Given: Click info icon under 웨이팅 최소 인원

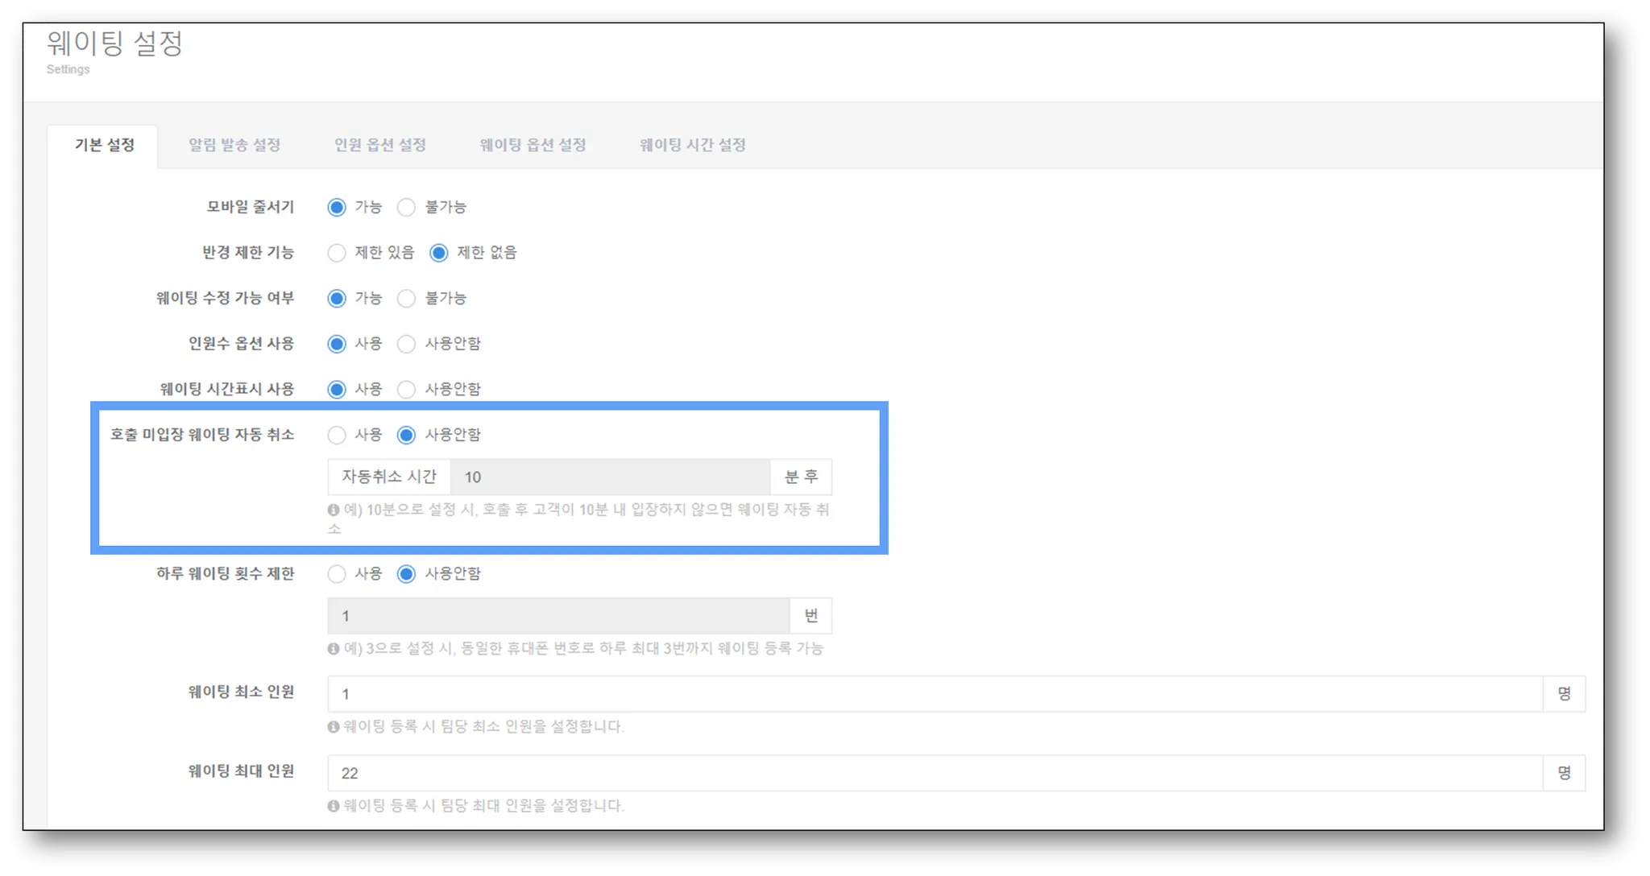Looking at the screenshot, I should [x=334, y=727].
